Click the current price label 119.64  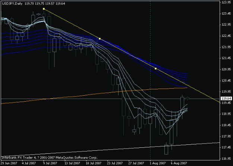tap(226, 99)
